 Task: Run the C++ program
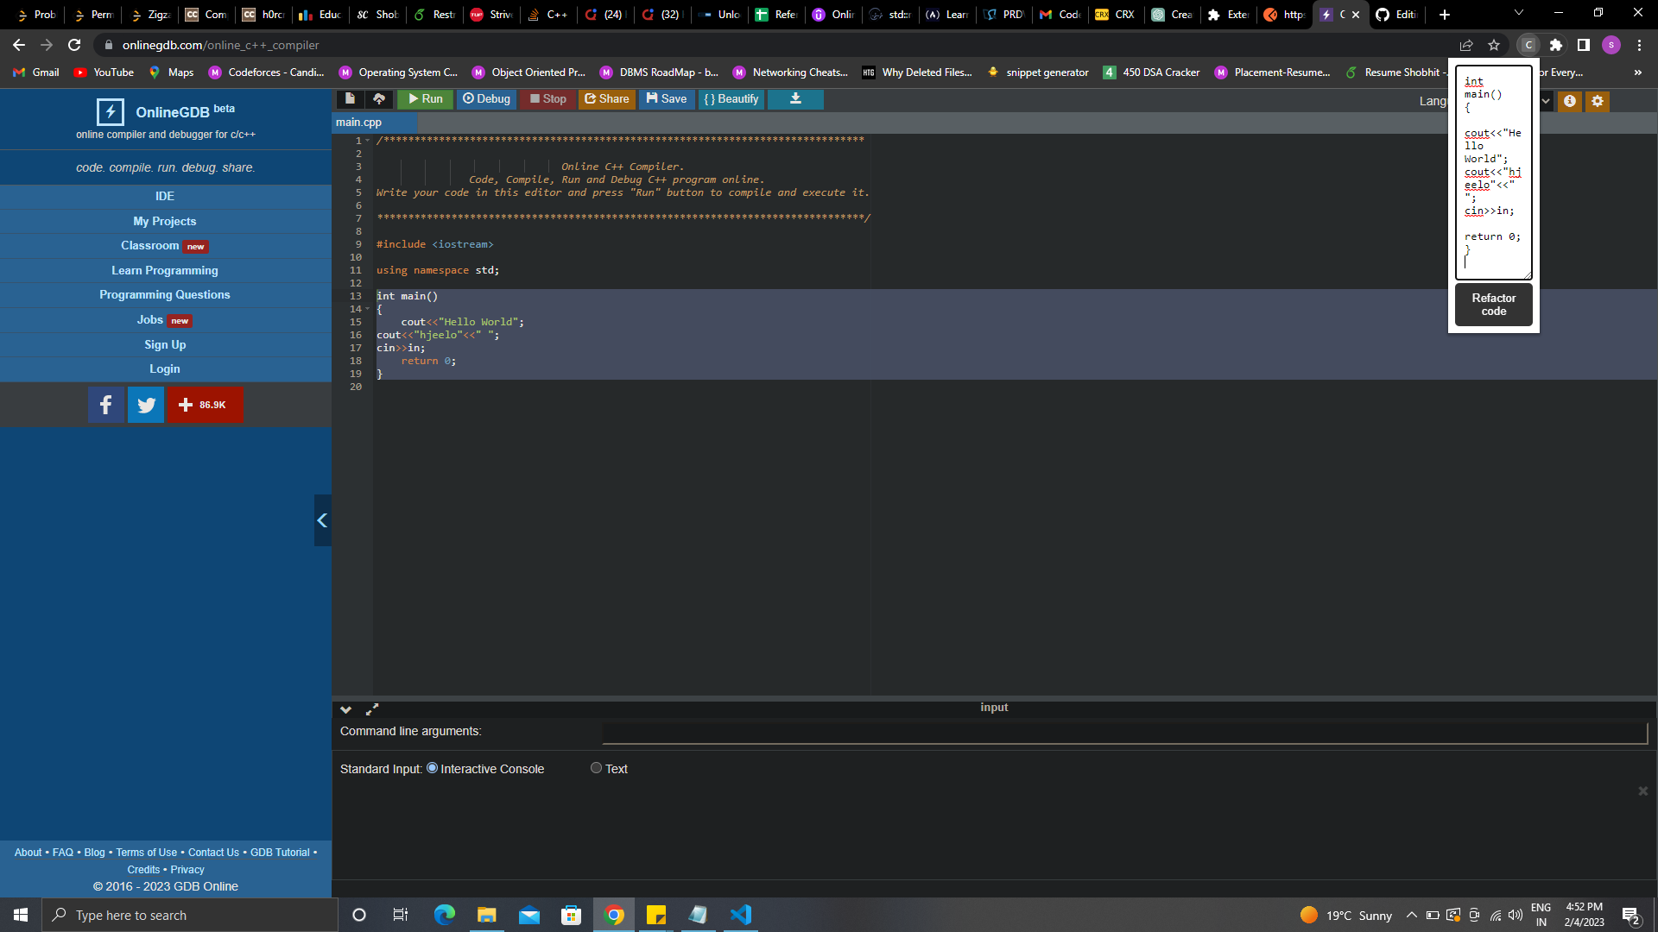click(425, 99)
